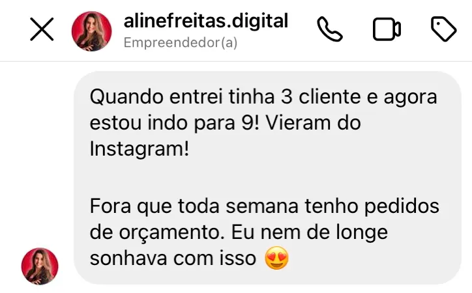Open the label tag icon in the header
This screenshot has width=472, height=293.
tap(444, 29)
